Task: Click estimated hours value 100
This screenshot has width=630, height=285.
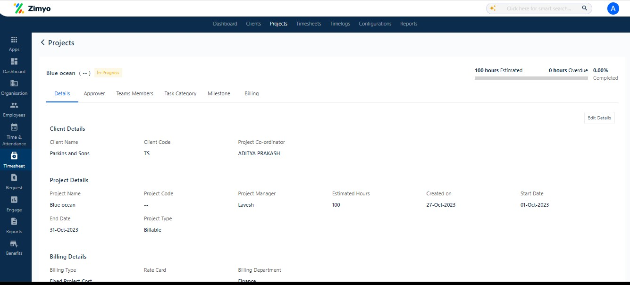Action: coord(336,205)
